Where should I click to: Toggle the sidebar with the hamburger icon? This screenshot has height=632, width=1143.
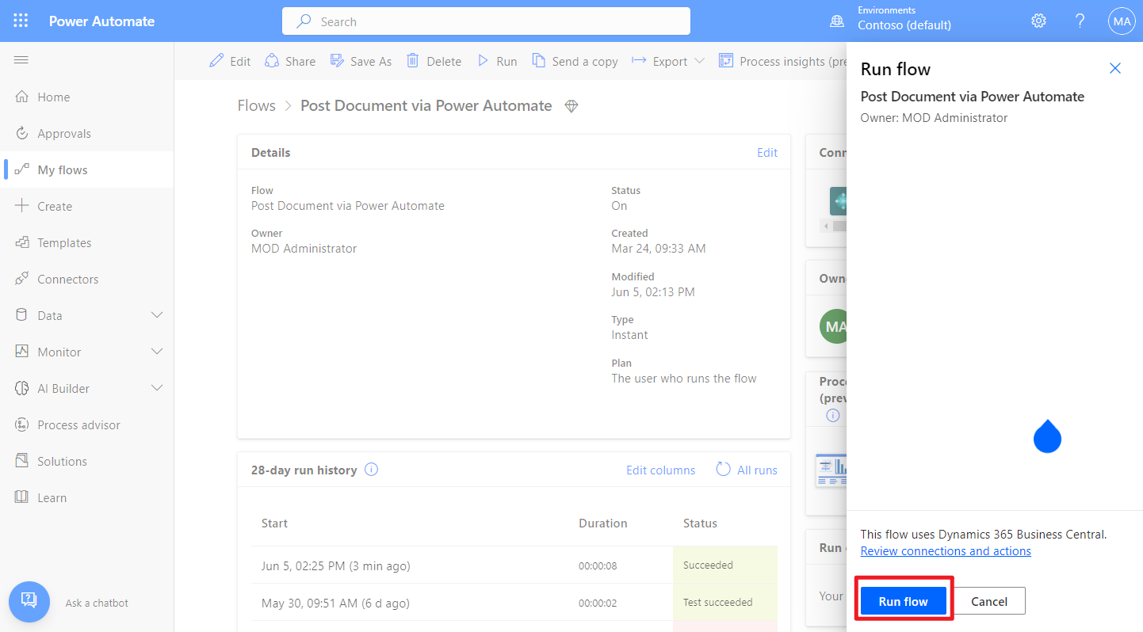coord(21,59)
